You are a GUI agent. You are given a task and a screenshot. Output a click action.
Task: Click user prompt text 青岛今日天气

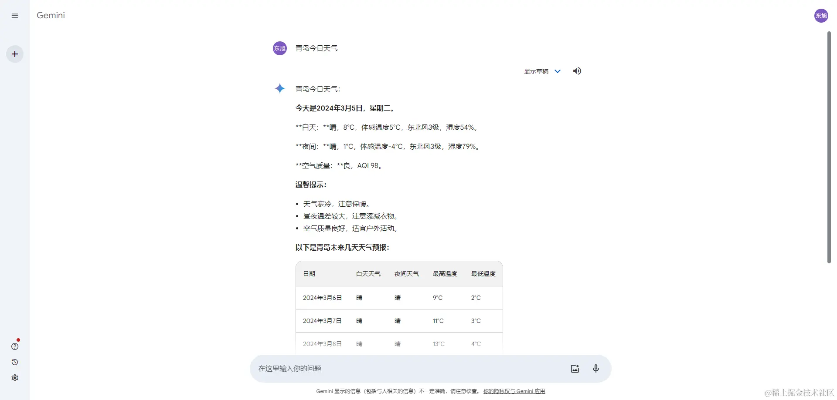(316, 48)
